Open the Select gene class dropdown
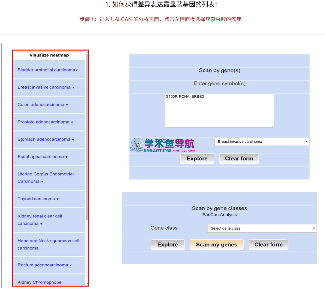This screenshot has width=325, height=290. click(262, 228)
